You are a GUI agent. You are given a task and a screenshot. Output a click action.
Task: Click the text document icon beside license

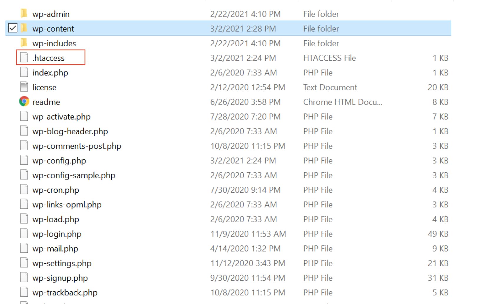click(24, 87)
